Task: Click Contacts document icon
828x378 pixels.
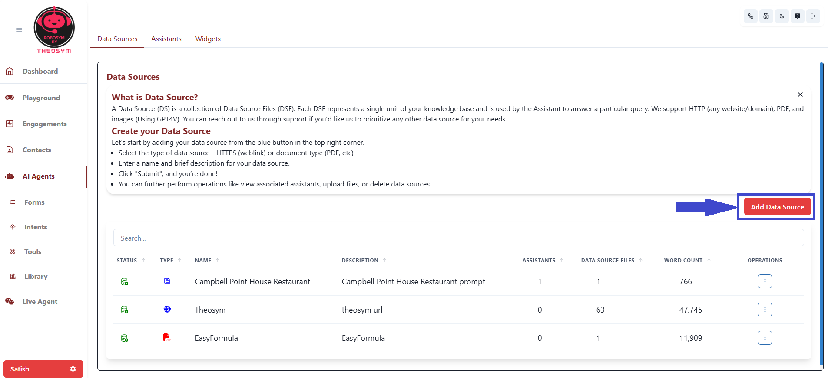Action: (10, 150)
